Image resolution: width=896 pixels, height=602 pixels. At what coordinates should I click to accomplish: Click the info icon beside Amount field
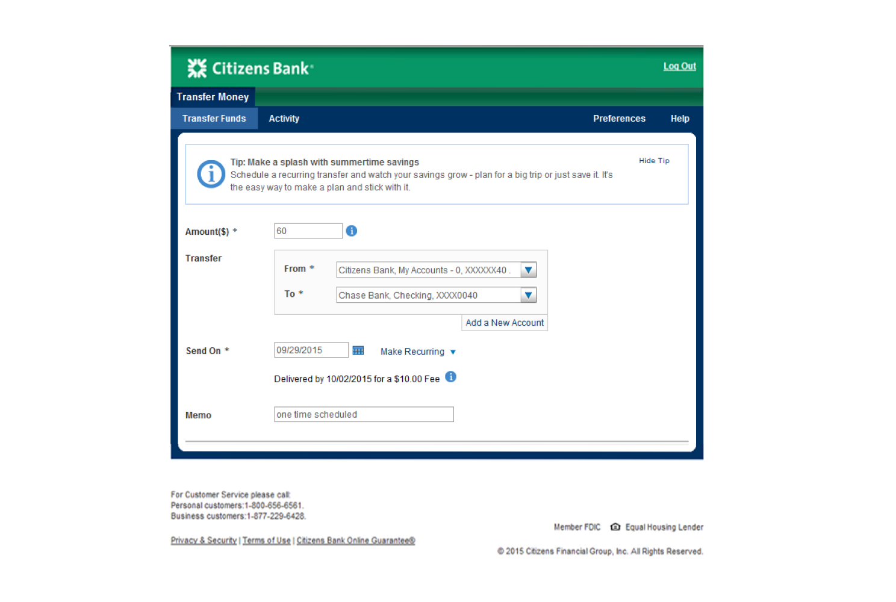click(x=352, y=231)
